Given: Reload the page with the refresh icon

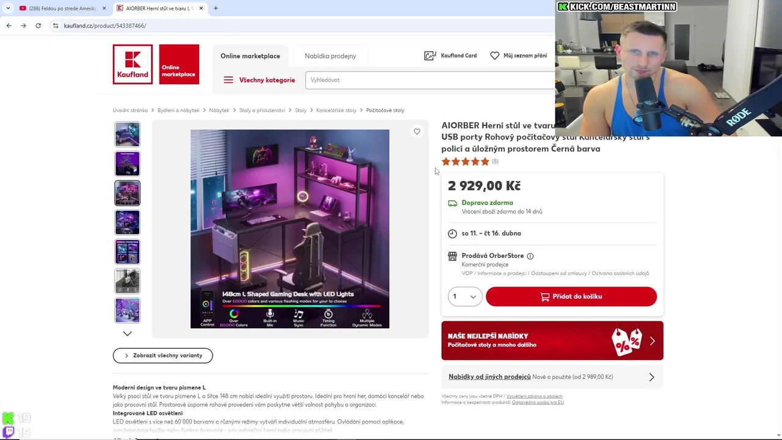Looking at the screenshot, I should coord(38,26).
